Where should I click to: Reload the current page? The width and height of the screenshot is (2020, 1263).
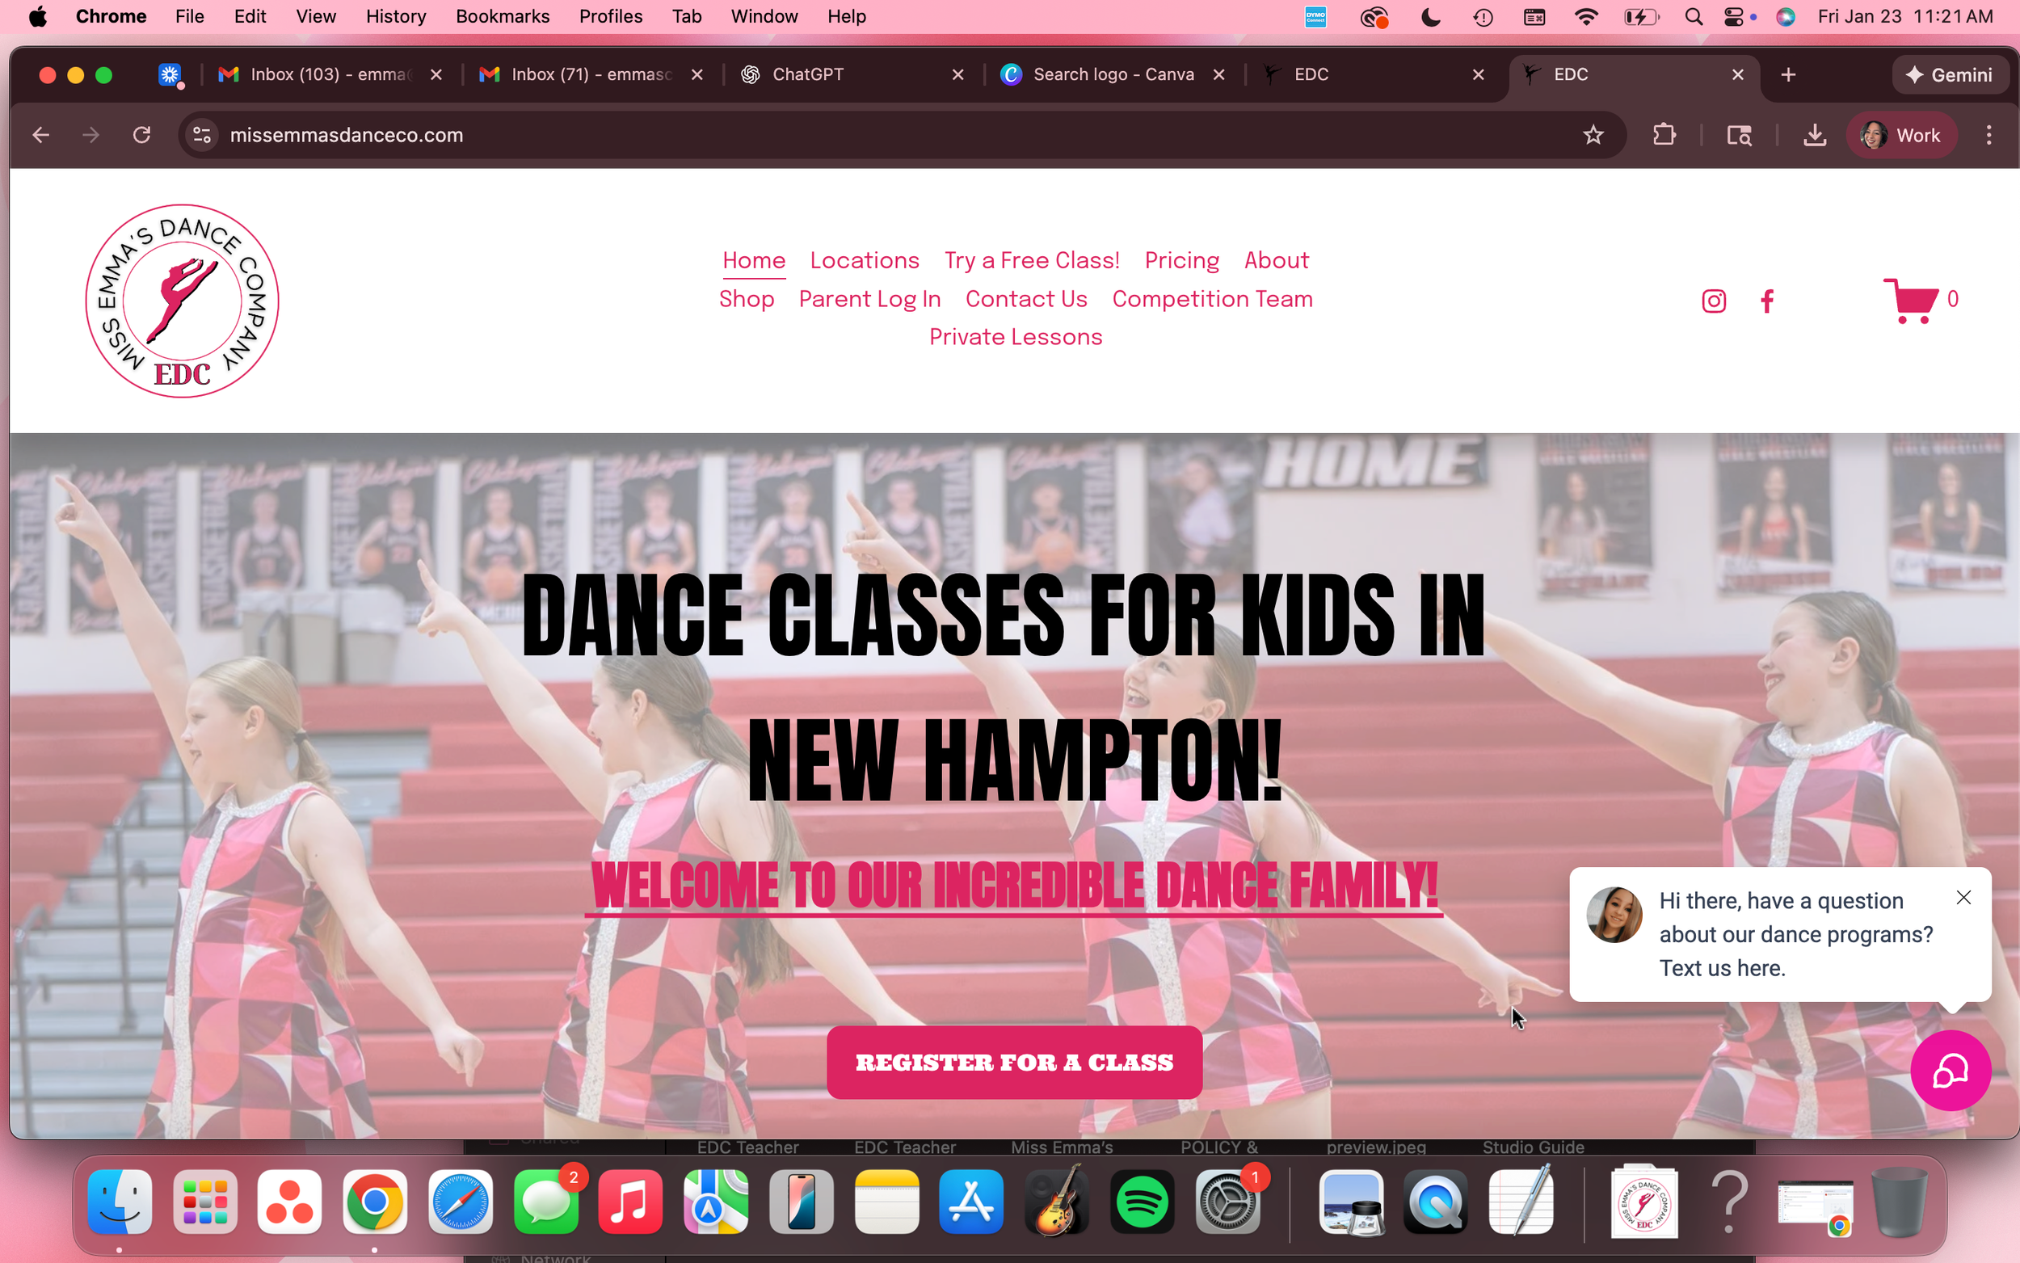141,134
